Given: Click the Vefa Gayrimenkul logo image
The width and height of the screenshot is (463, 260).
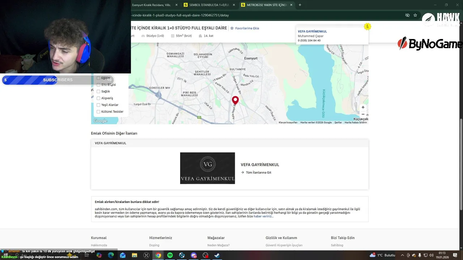Looking at the screenshot, I should tap(207, 168).
